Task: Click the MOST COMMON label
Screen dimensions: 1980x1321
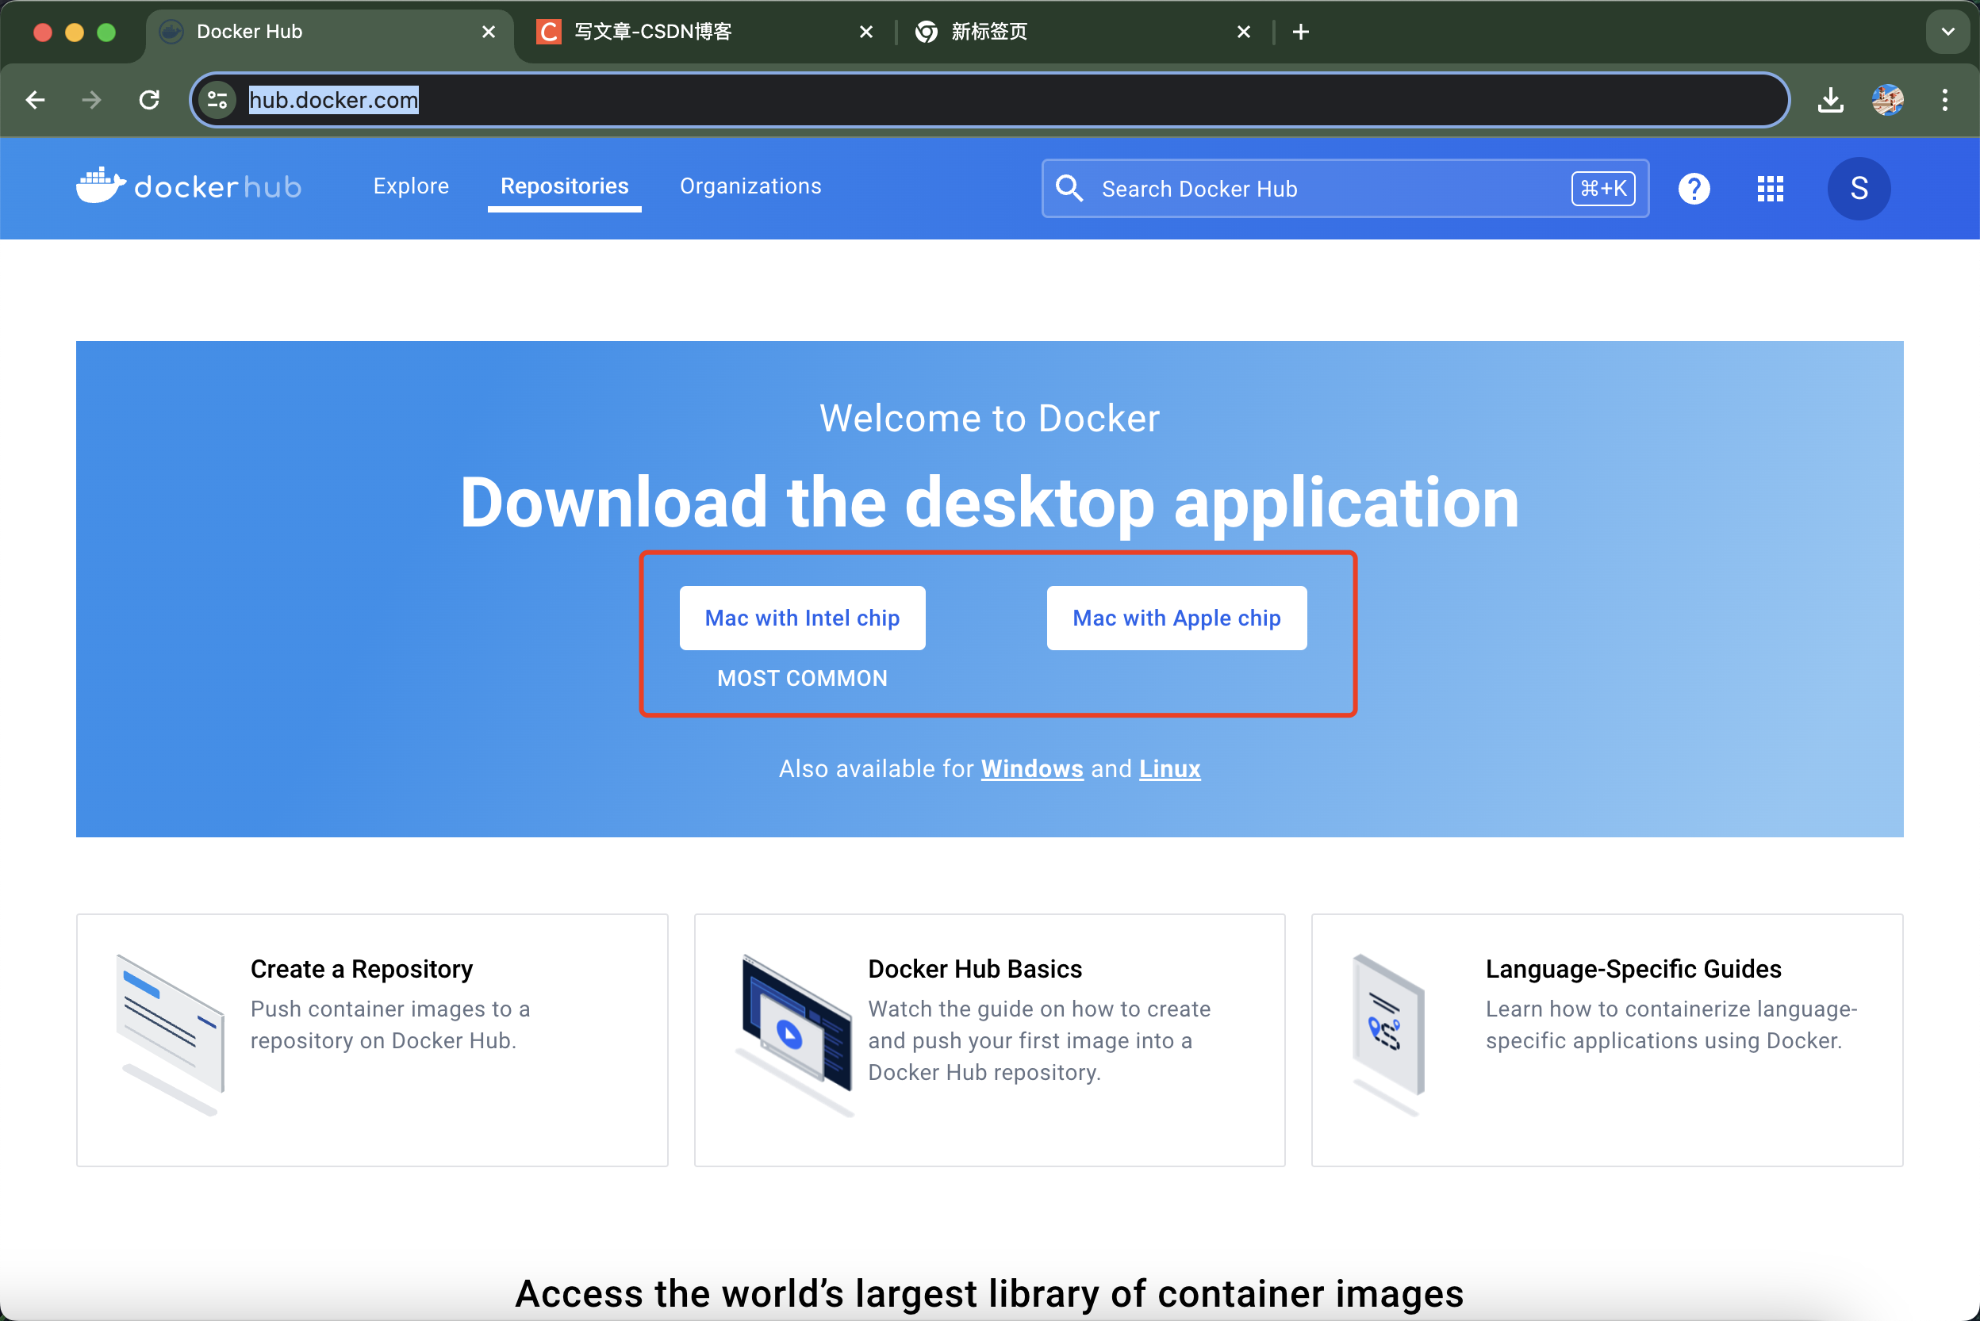Action: coord(802,678)
